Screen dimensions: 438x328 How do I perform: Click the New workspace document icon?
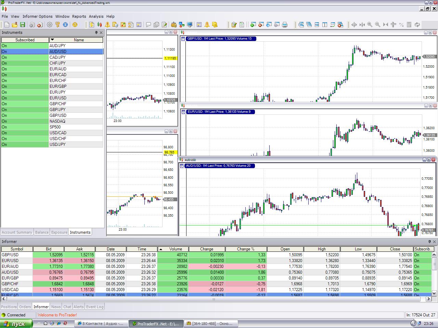7,25
